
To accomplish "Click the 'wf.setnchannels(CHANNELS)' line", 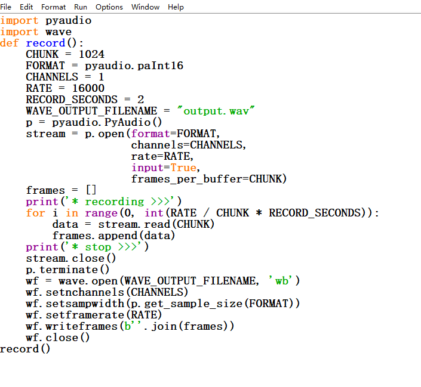I will tap(107, 292).
